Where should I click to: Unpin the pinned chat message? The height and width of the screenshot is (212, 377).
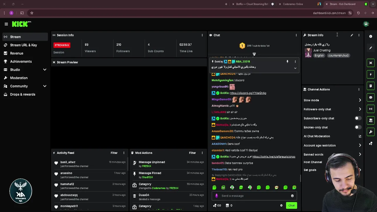click(287, 62)
